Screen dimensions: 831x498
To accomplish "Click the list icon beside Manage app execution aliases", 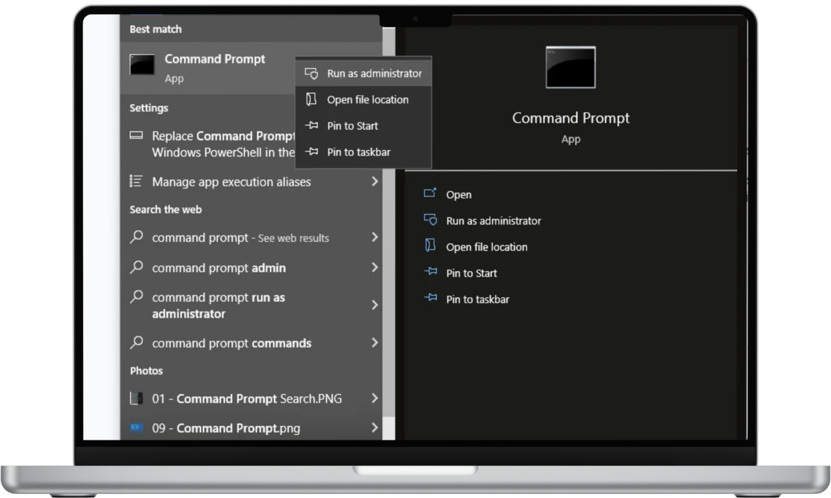I will coord(136,181).
